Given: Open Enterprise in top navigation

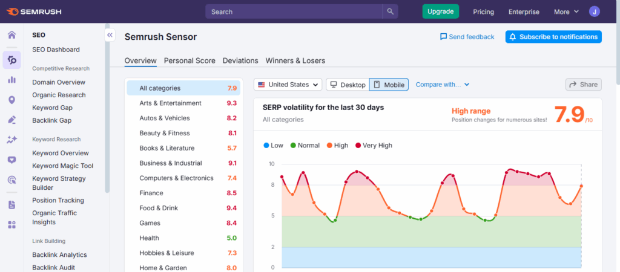Looking at the screenshot, I should click(x=524, y=12).
